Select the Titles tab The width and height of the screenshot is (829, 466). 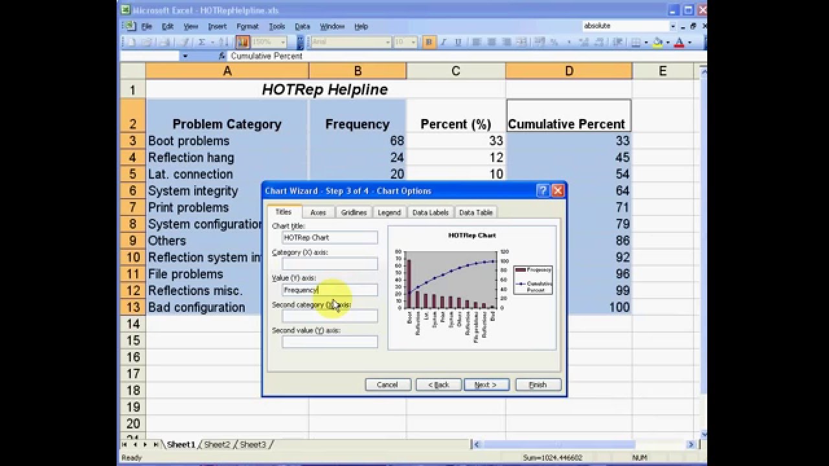pos(284,212)
